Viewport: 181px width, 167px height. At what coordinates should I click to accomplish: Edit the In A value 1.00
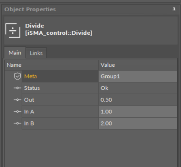pyautogui.click(x=138, y=112)
